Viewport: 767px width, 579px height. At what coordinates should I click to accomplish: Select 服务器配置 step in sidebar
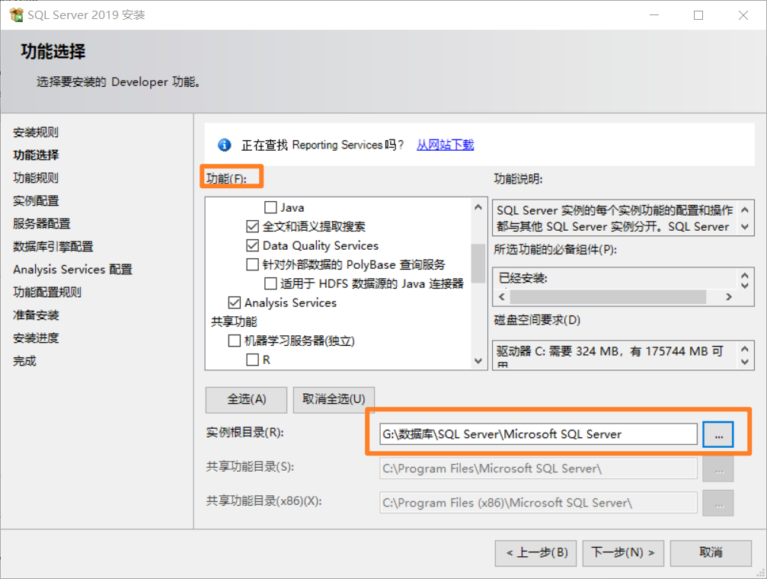pos(42,224)
